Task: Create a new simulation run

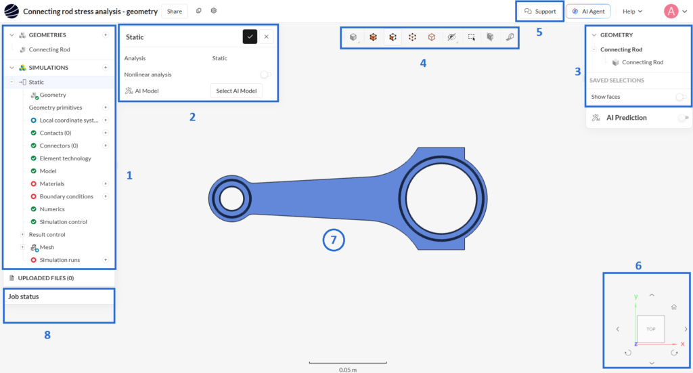Action: pos(106,260)
